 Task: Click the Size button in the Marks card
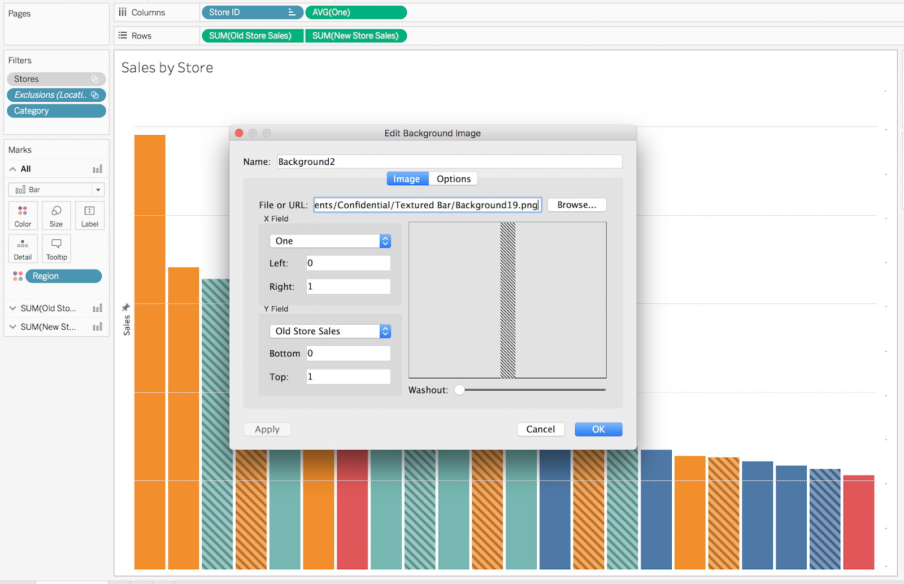(x=56, y=215)
